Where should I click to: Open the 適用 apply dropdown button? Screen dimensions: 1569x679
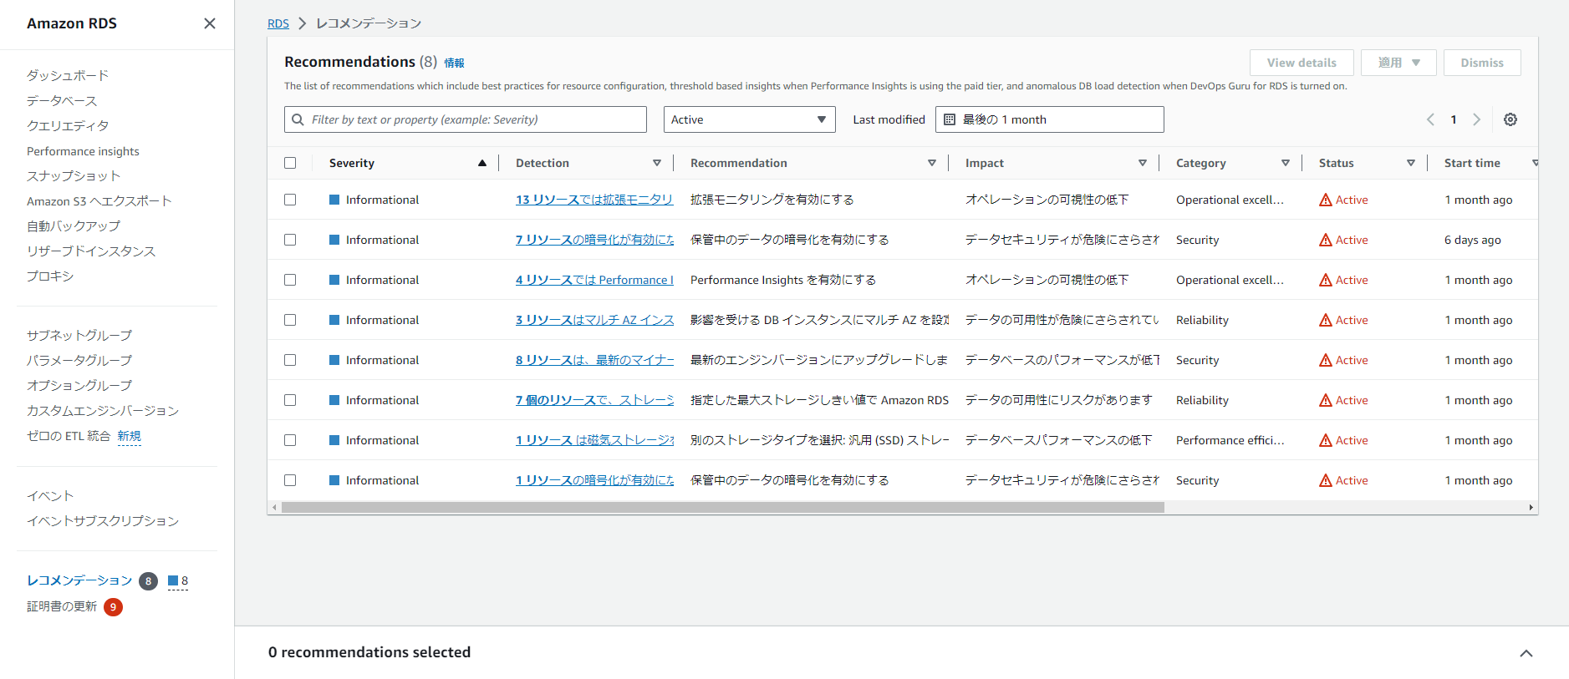point(1398,63)
